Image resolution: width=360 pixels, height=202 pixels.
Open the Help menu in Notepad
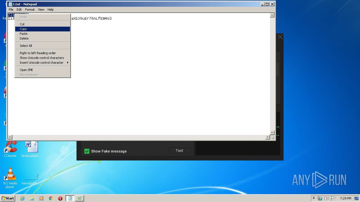tap(50, 10)
